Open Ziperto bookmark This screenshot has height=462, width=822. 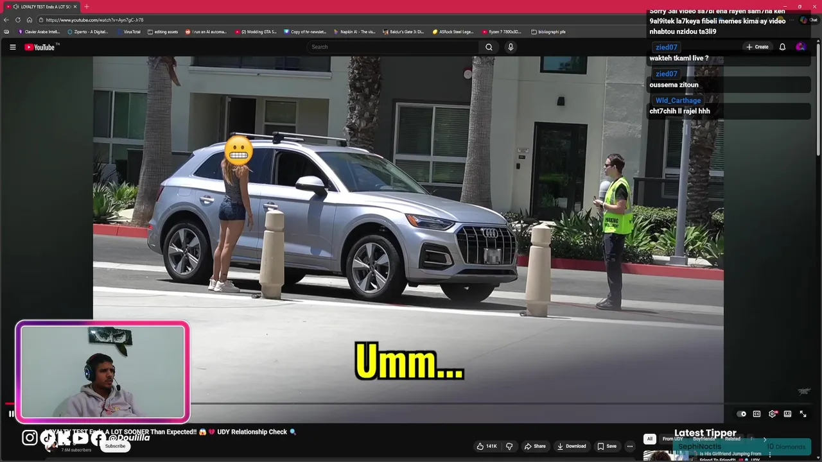tap(88, 31)
